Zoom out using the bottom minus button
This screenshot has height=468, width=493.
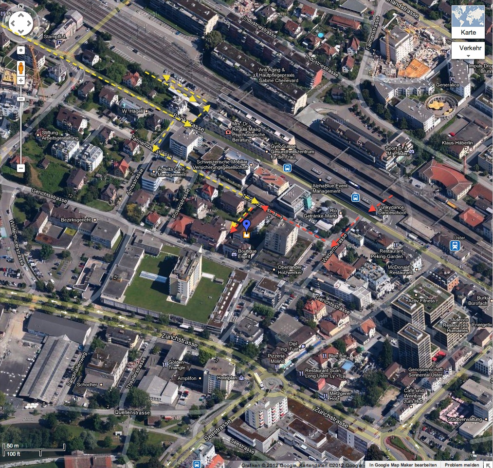click(21, 168)
